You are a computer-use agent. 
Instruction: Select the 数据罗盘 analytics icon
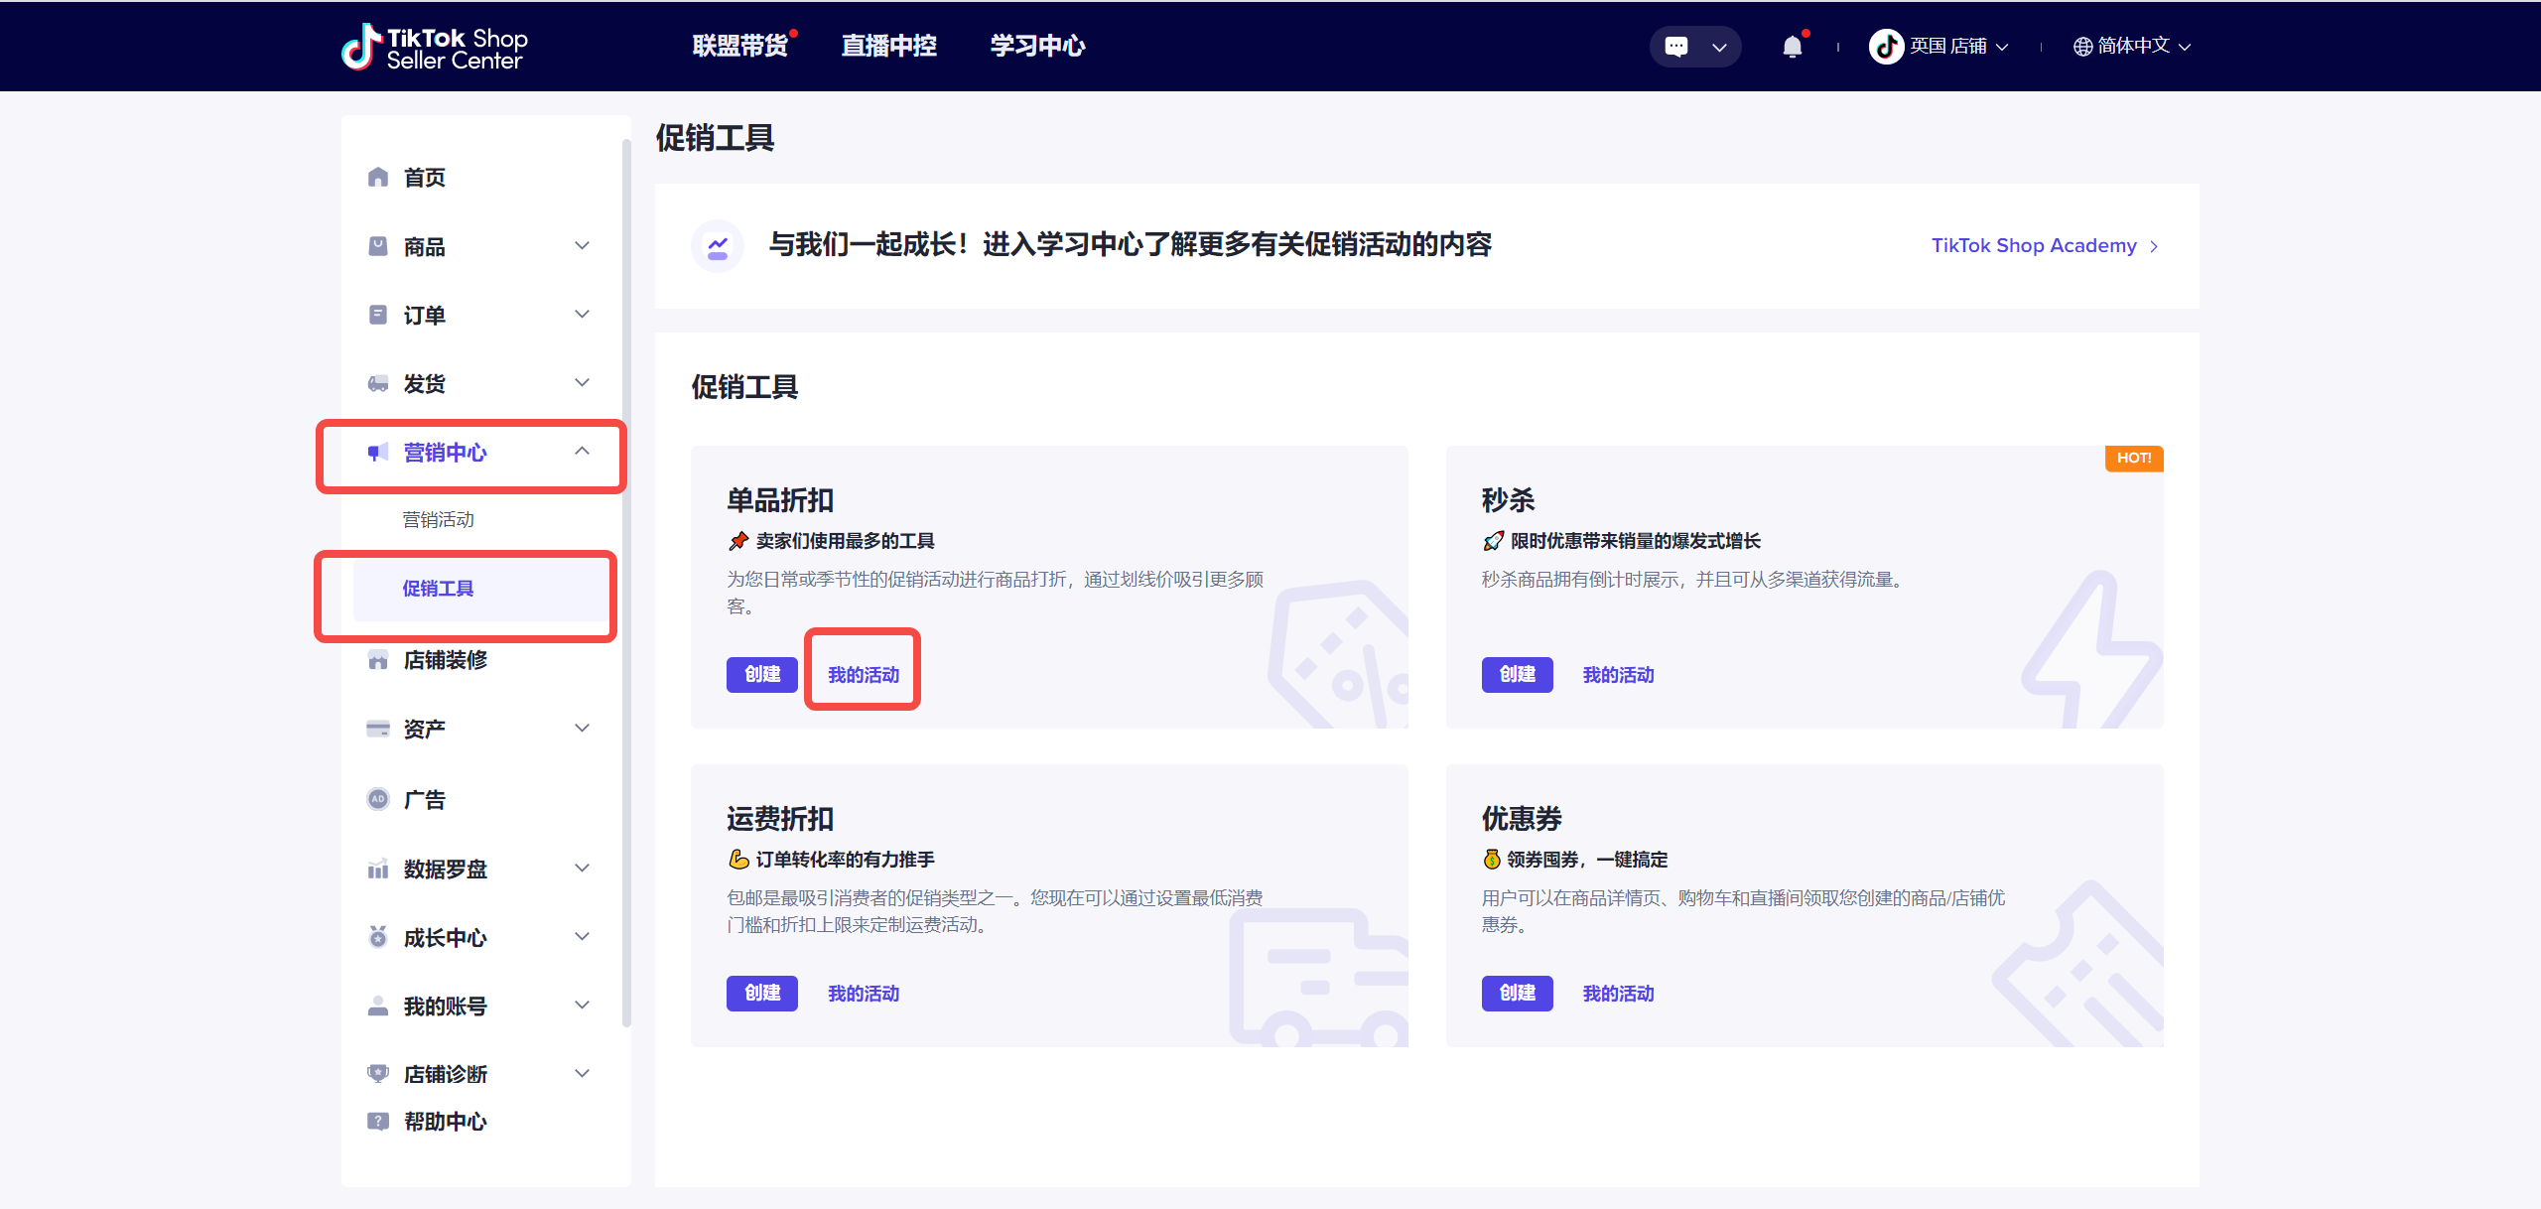tap(378, 869)
